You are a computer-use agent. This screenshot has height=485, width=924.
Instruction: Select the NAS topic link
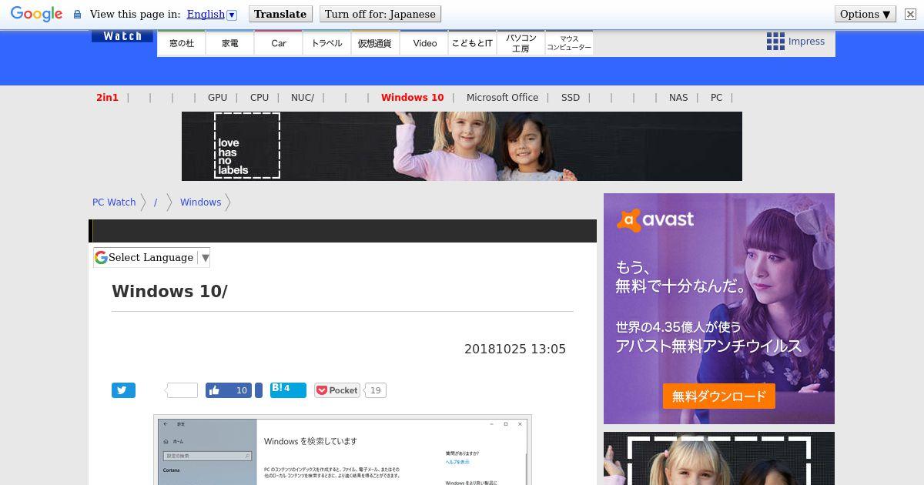678,98
